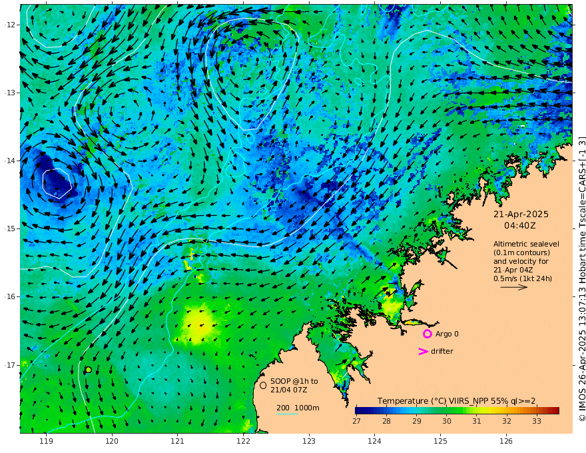
Task: Click the '0.5m/s (1kt 24h)' label
Action: (x=523, y=278)
